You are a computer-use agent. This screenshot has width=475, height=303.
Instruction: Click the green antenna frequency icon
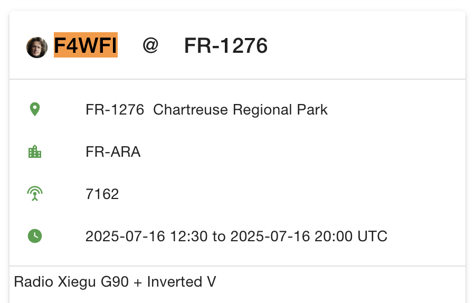click(x=35, y=194)
